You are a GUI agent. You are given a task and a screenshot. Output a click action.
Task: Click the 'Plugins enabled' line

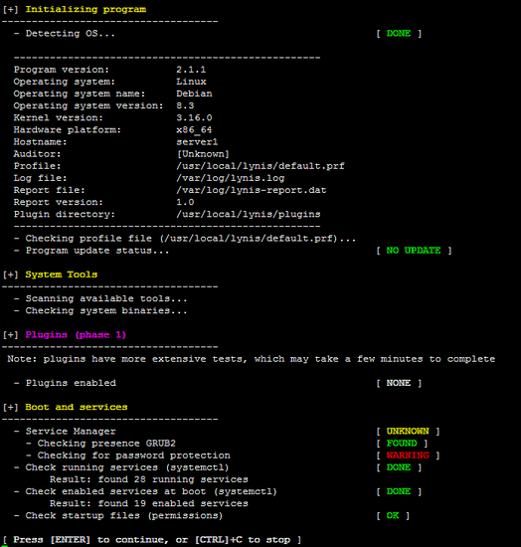click(x=65, y=383)
